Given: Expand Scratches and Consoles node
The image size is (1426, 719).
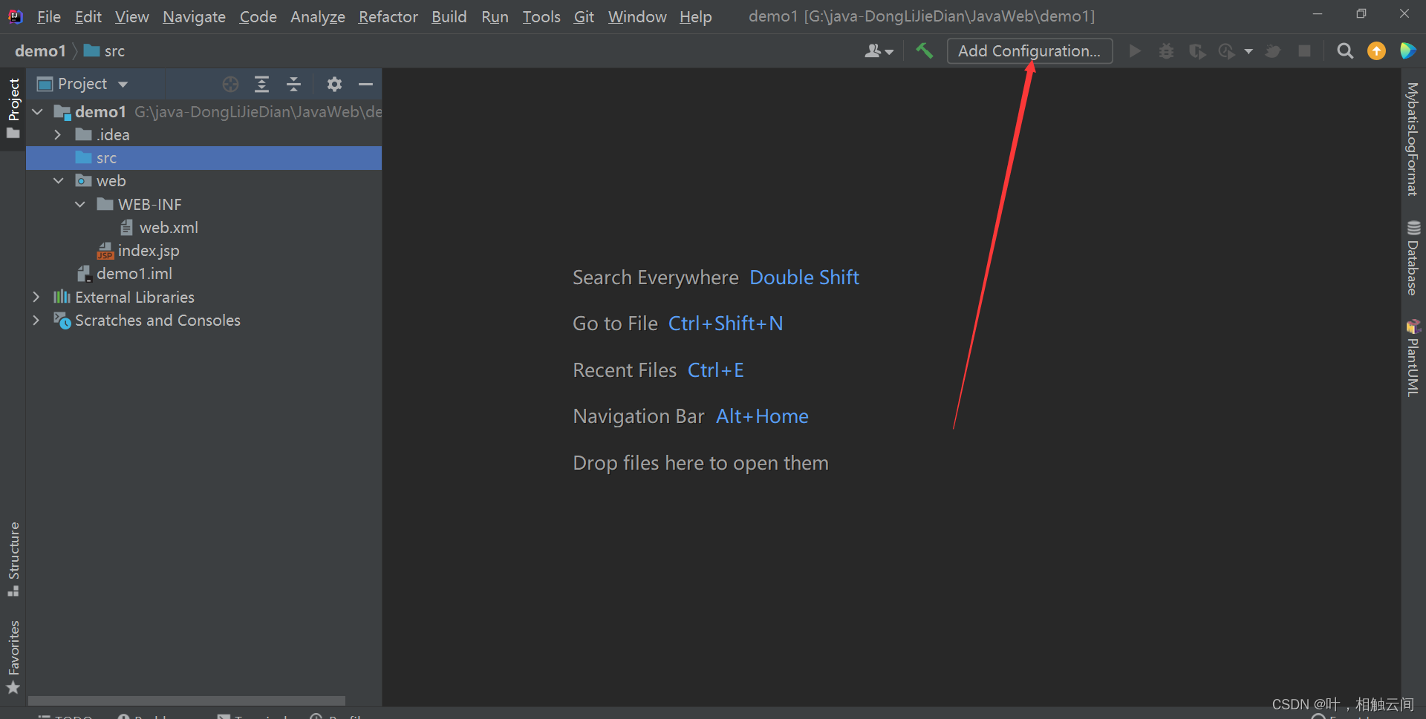Looking at the screenshot, I should point(36,320).
